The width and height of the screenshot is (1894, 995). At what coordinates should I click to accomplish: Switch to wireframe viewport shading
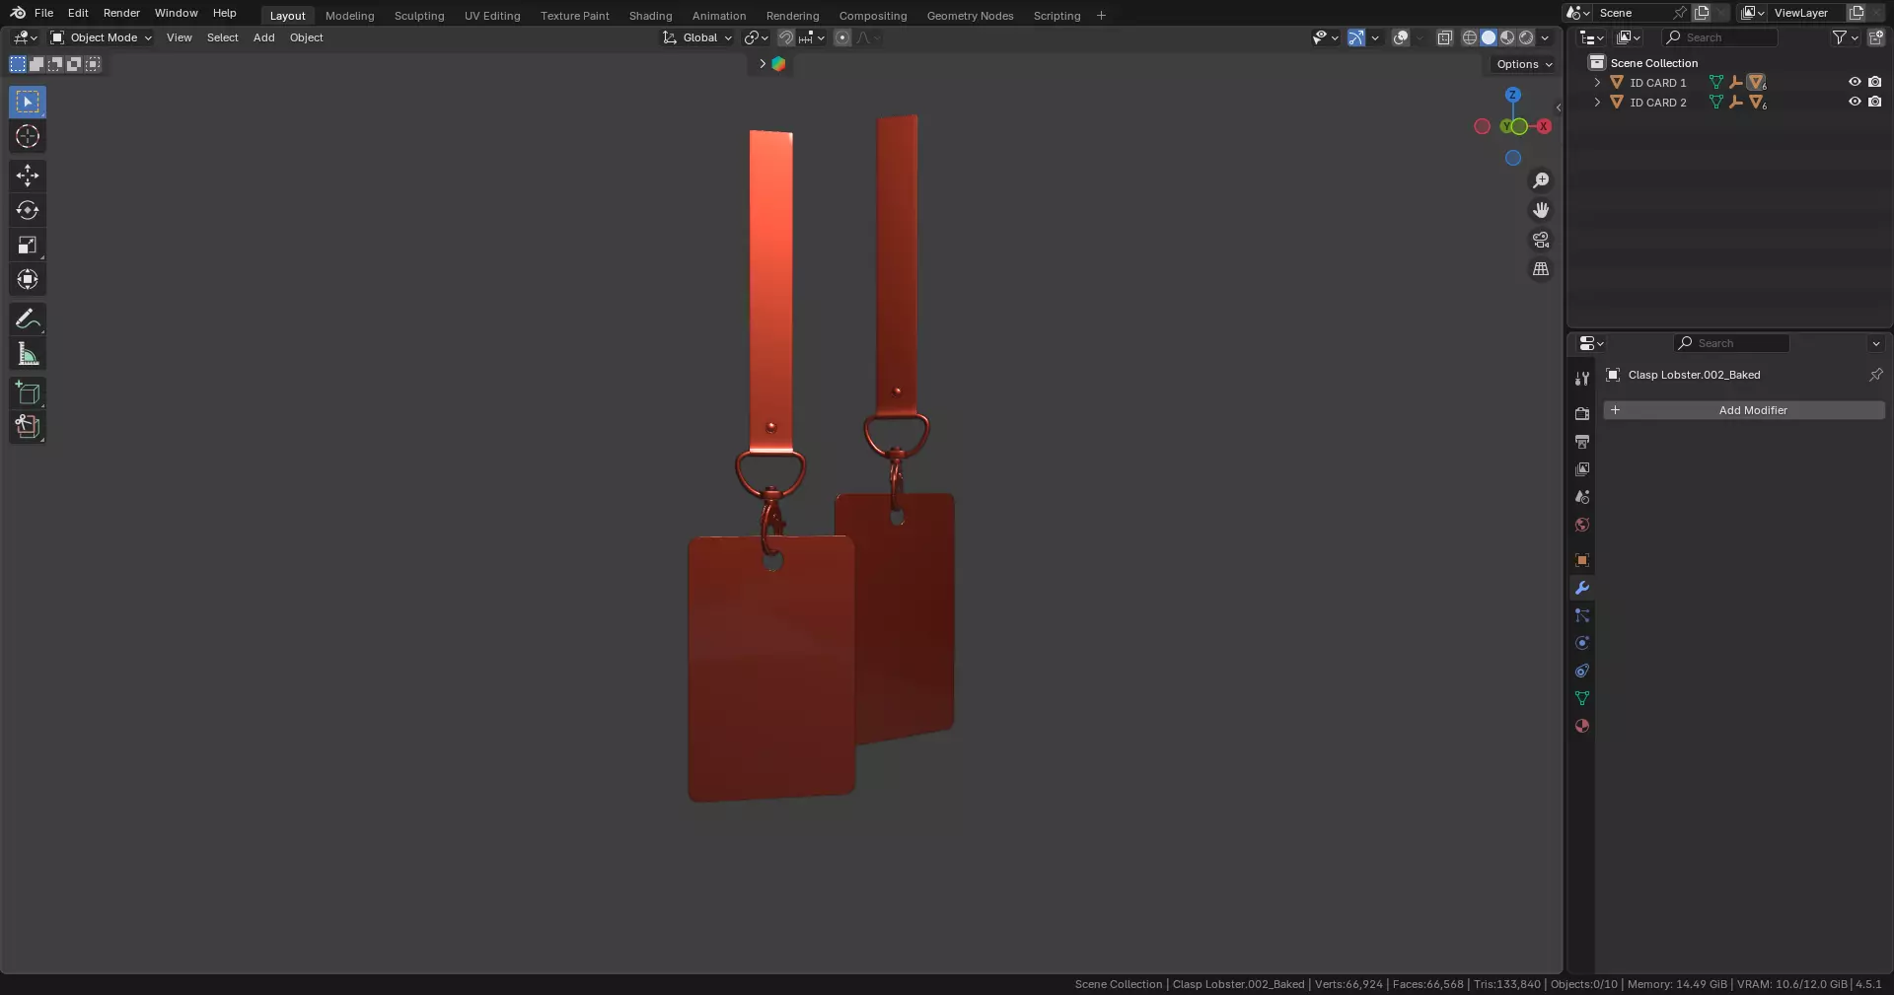coord(1470,37)
